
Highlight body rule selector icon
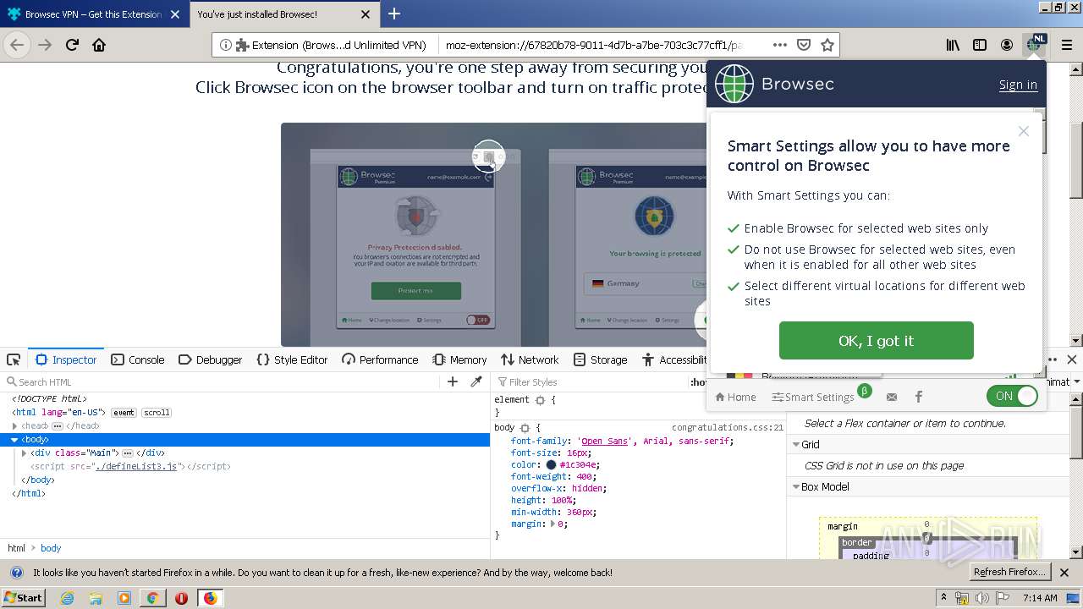coord(525,428)
